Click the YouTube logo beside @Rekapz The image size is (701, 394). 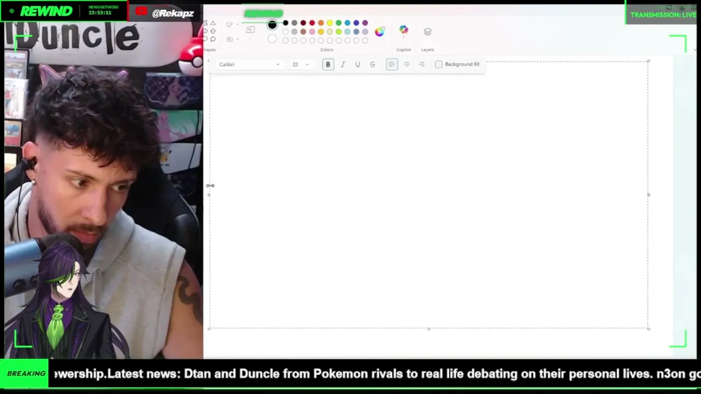(141, 11)
